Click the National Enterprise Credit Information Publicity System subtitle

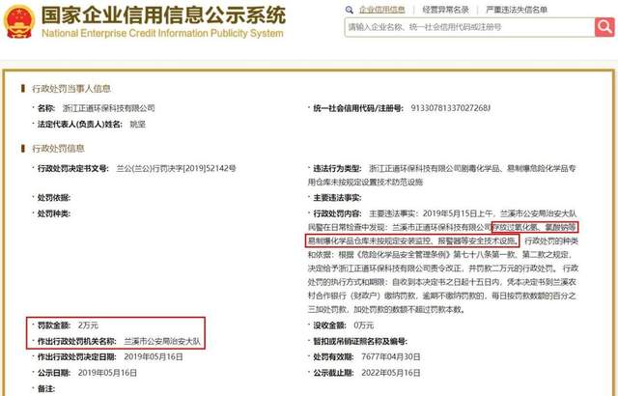[162, 33]
